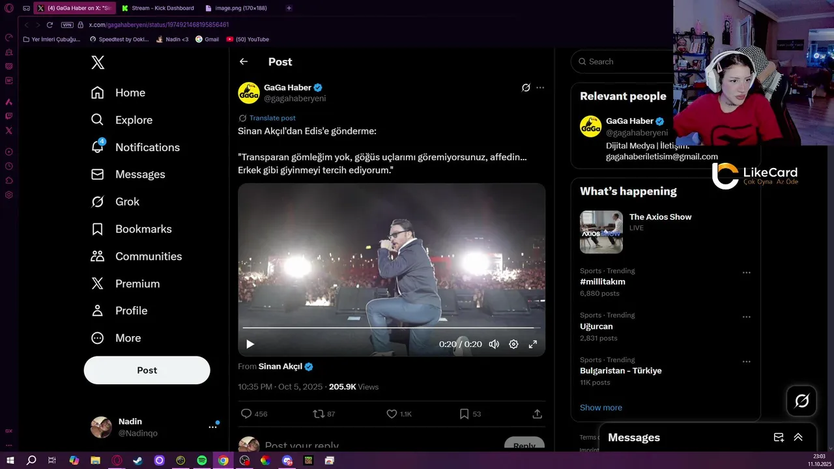The width and height of the screenshot is (834, 469).
Task: Click the X logo in sidebar
Action: pyautogui.click(x=98, y=63)
